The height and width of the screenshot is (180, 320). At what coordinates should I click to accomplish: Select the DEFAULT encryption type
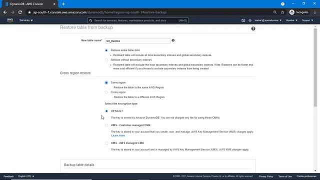pyautogui.click(x=106, y=111)
